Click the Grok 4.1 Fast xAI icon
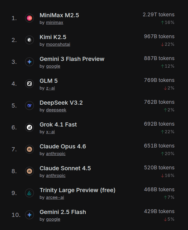The width and height of the screenshot is (188, 230). 29,127
